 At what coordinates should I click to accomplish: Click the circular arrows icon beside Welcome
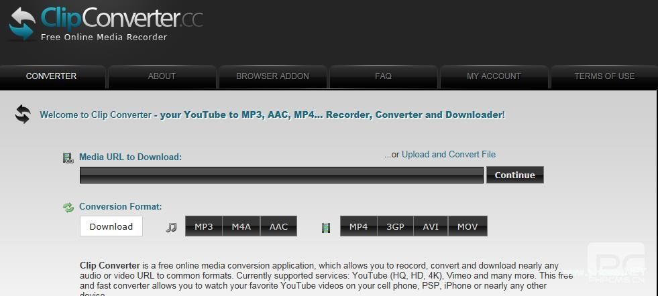23,115
